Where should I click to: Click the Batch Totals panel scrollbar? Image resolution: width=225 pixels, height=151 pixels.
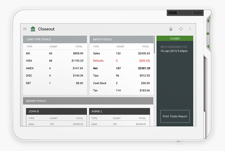click(x=154, y=45)
